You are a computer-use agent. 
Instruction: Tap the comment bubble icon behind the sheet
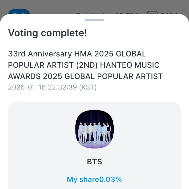[152, 13]
